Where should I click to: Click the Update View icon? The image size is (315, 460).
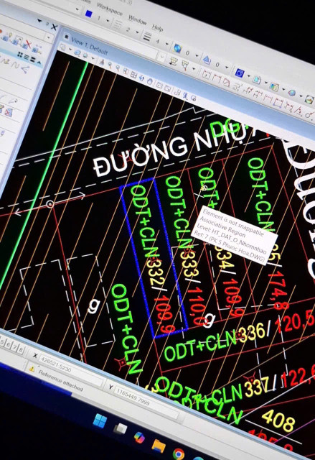[102, 63]
